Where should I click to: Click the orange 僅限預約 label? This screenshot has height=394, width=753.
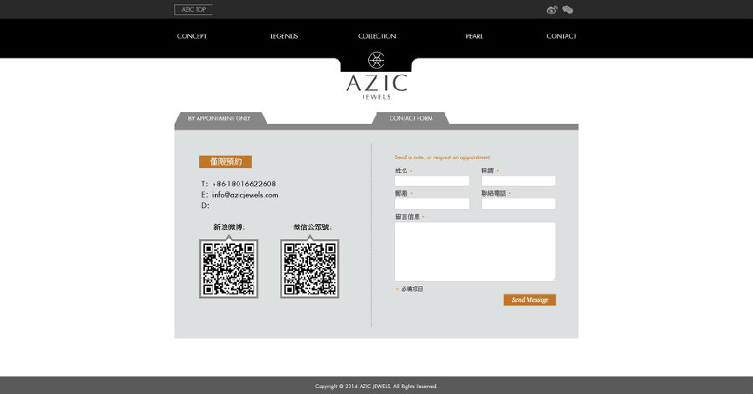[x=225, y=161]
